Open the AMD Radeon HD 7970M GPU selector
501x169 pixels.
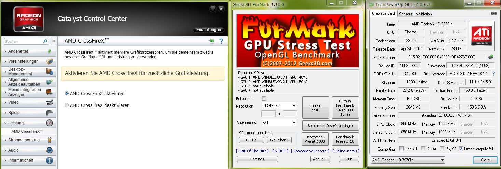coord(408,160)
